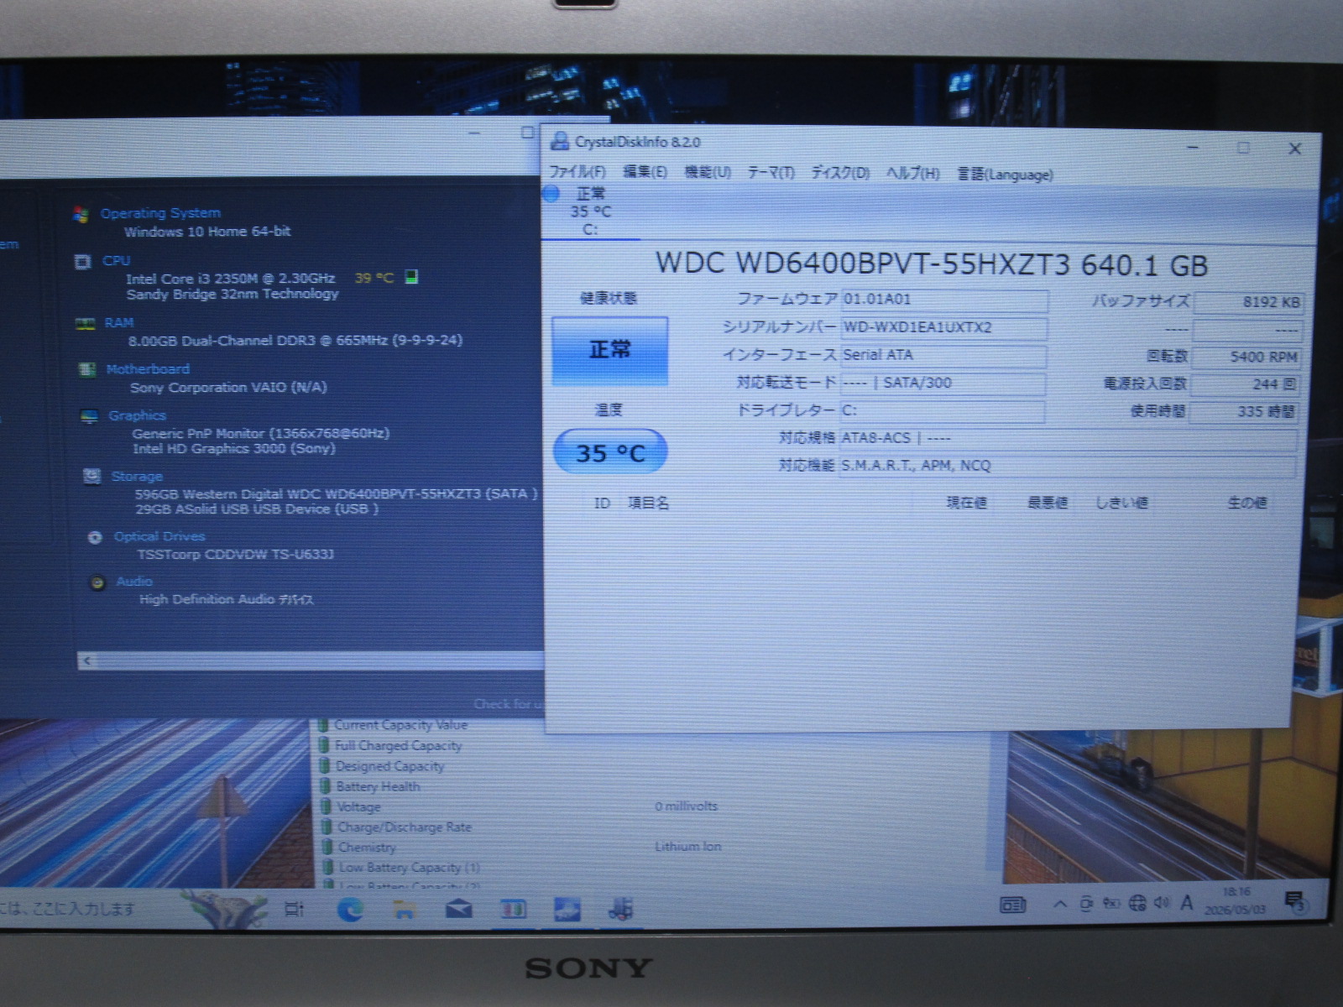Click the Optical Drives disc icon
Image resolution: width=1343 pixels, height=1007 pixels.
coord(96,537)
